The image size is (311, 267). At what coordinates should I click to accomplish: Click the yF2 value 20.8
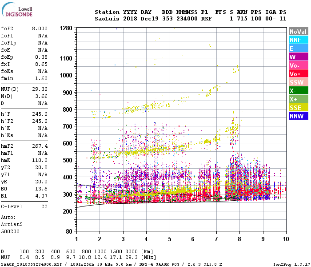41,167
